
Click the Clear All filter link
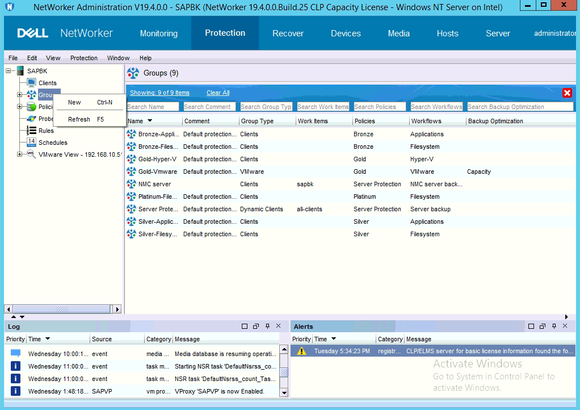tap(218, 93)
